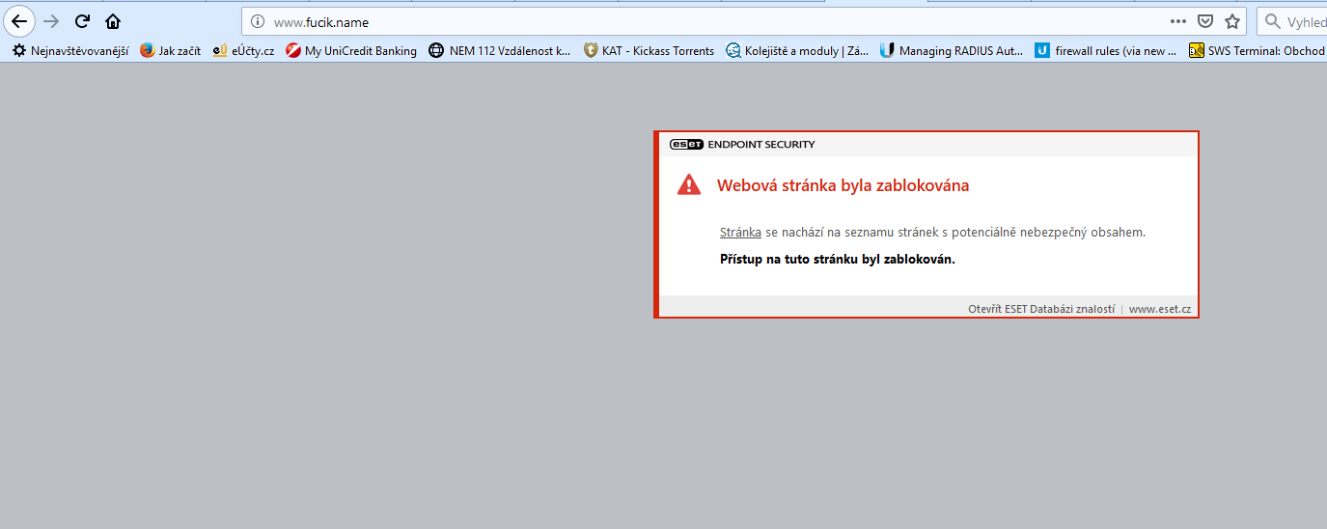Viewport: 1327px width, 529px height.
Task: Open Nejnavštěvovanější bookmarks folder
Action: (70, 51)
